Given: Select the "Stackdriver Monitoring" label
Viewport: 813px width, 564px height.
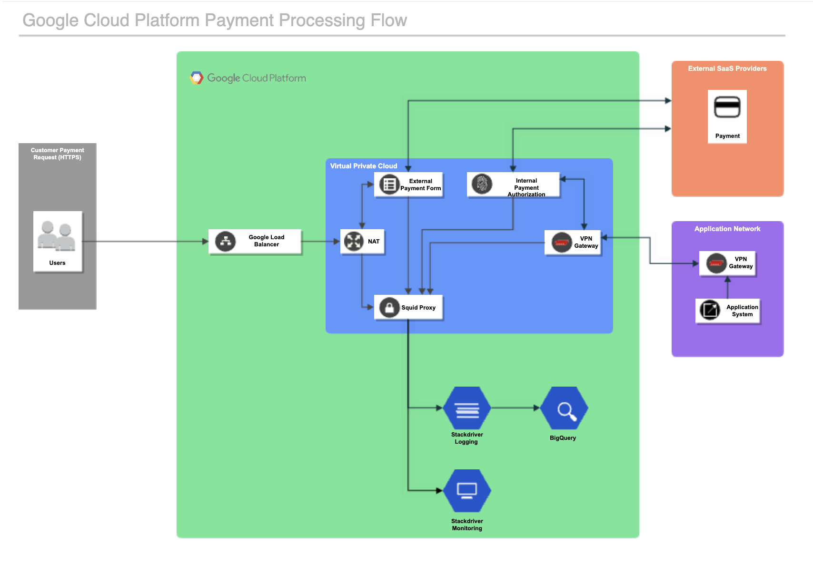Looking at the screenshot, I should click(467, 525).
